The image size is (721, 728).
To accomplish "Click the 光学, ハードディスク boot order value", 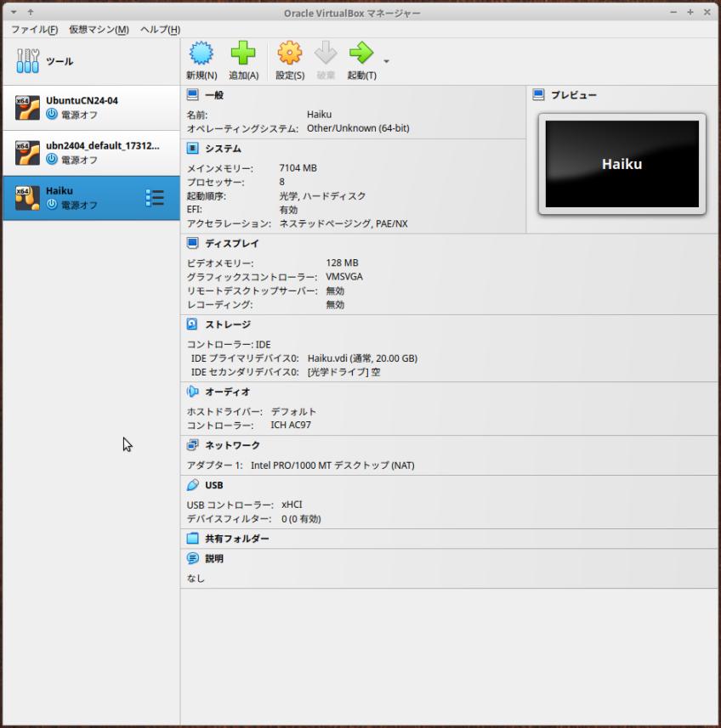I will [x=322, y=196].
